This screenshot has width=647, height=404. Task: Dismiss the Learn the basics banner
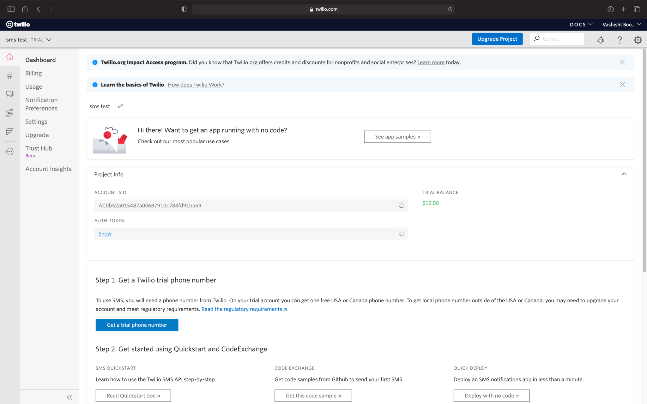coord(622,85)
